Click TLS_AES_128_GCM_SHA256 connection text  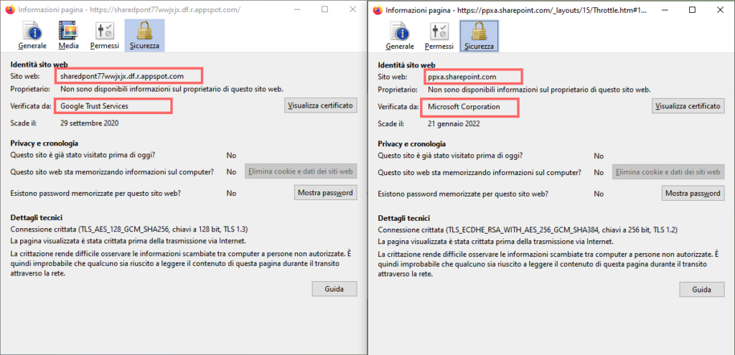(129, 229)
